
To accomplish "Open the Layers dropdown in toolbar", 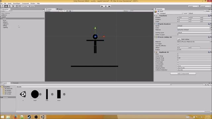I will click(x=193, y=6).
